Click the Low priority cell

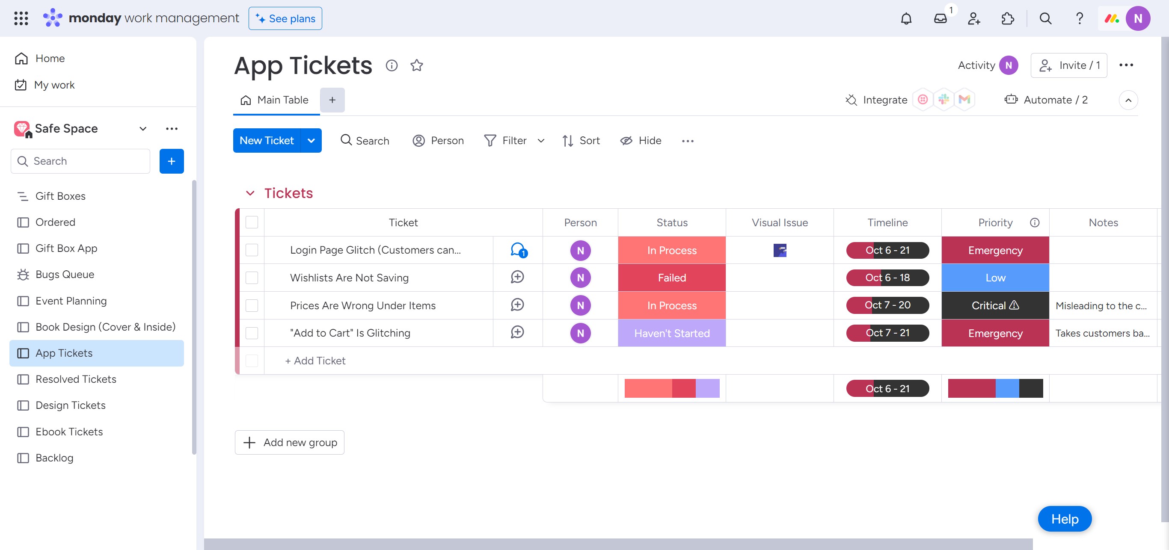[x=995, y=278]
